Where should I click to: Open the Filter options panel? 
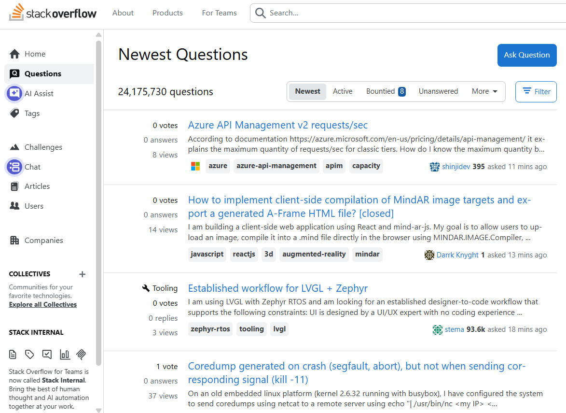point(536,92)
